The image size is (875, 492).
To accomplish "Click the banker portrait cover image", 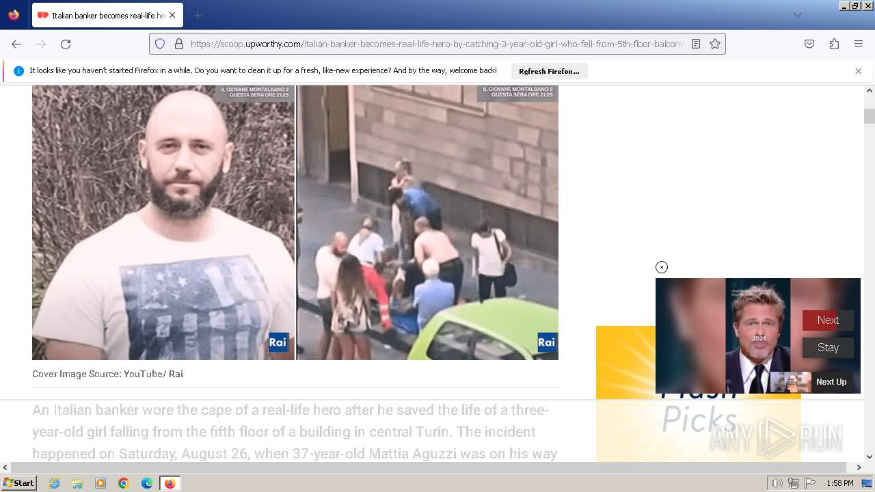I will click(163, 222).
